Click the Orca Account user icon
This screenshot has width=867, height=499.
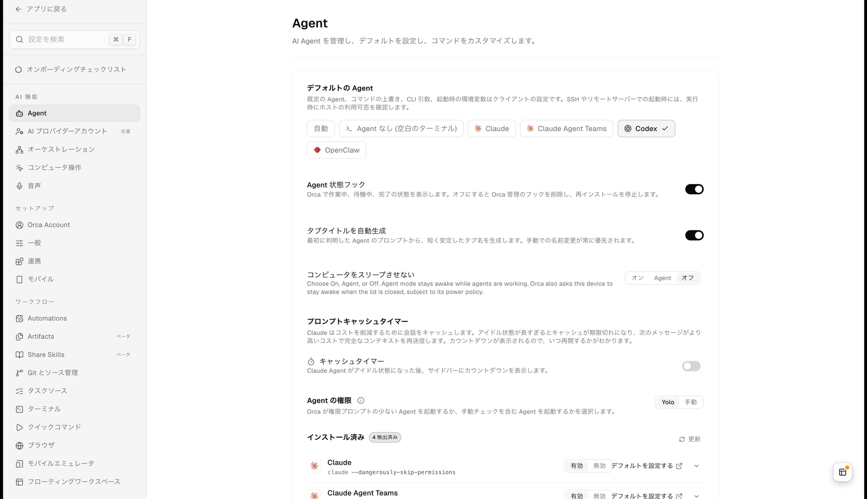coord(20,225)
